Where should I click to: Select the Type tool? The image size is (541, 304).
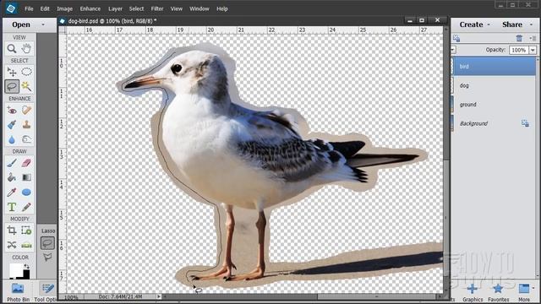[12, 207]
